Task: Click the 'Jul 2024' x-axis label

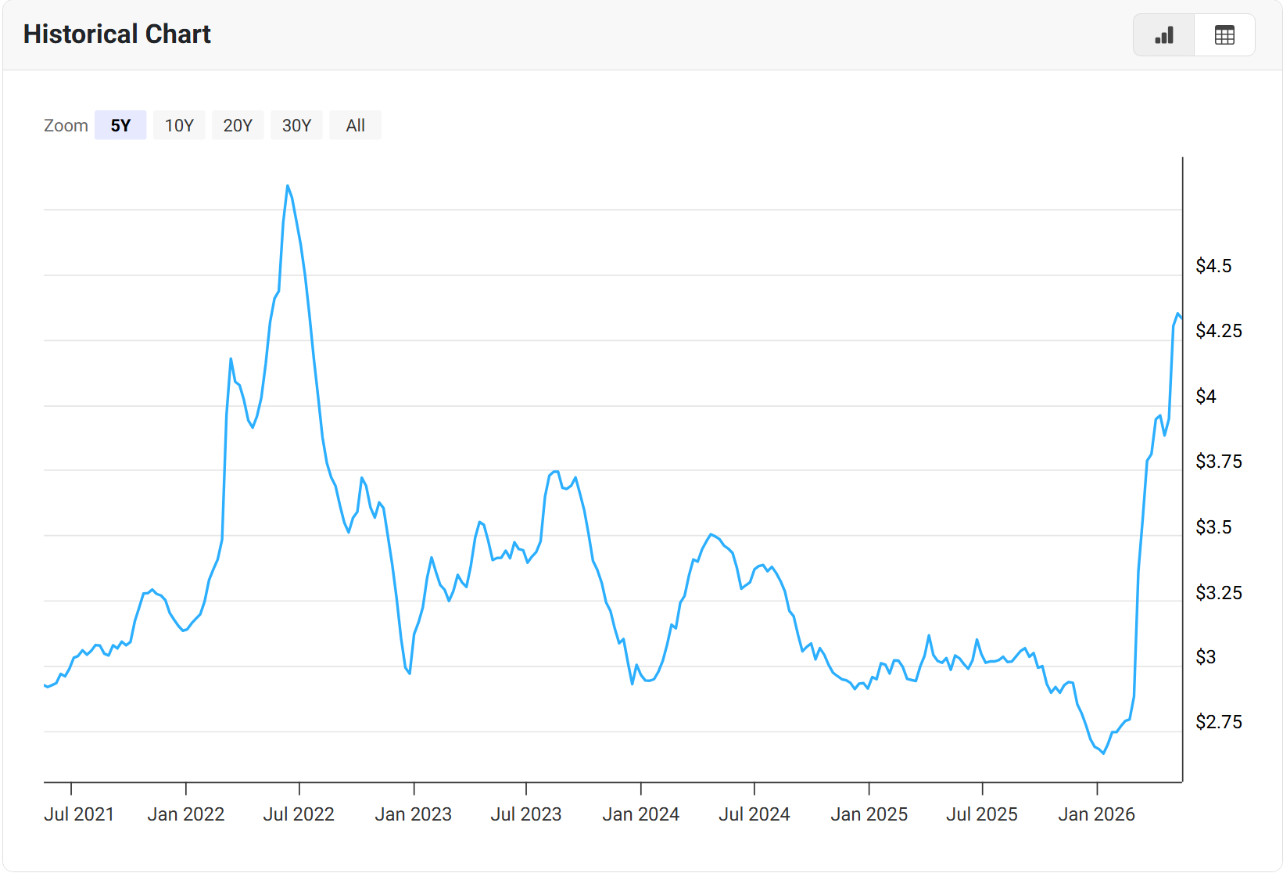Action: point(754,814)
